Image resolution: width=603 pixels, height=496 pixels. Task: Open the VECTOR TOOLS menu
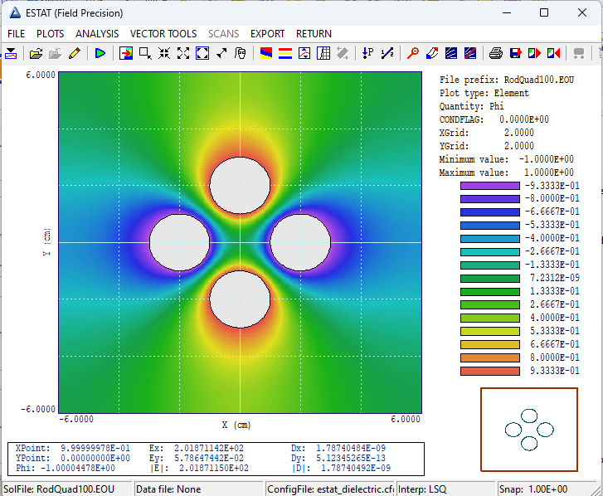pos(163,34)
